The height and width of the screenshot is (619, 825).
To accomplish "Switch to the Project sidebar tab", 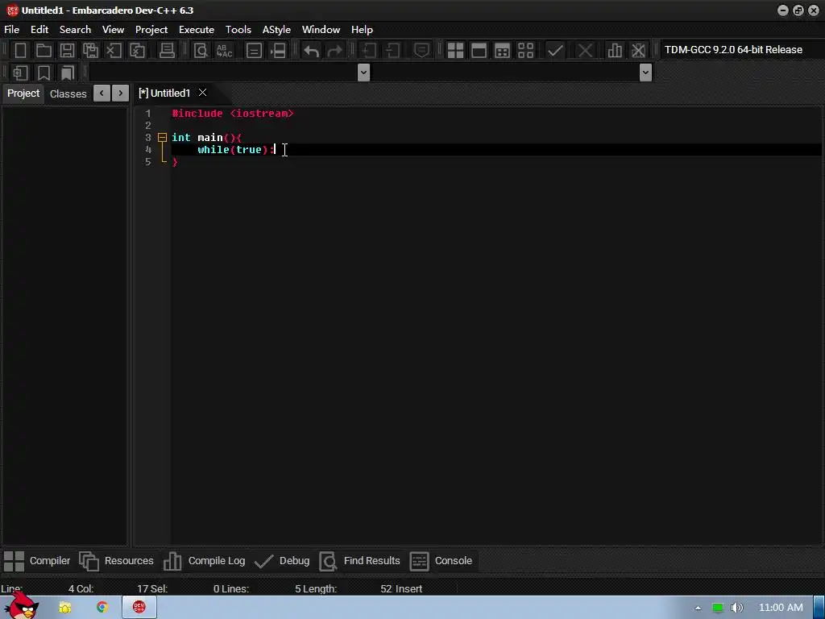I will 23,93.
